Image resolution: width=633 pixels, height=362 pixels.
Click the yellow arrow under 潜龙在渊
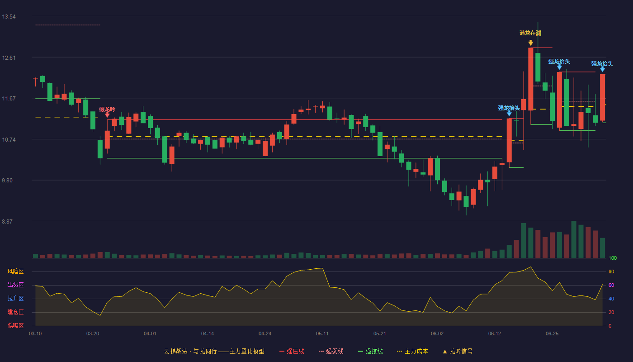click(530, 43)
